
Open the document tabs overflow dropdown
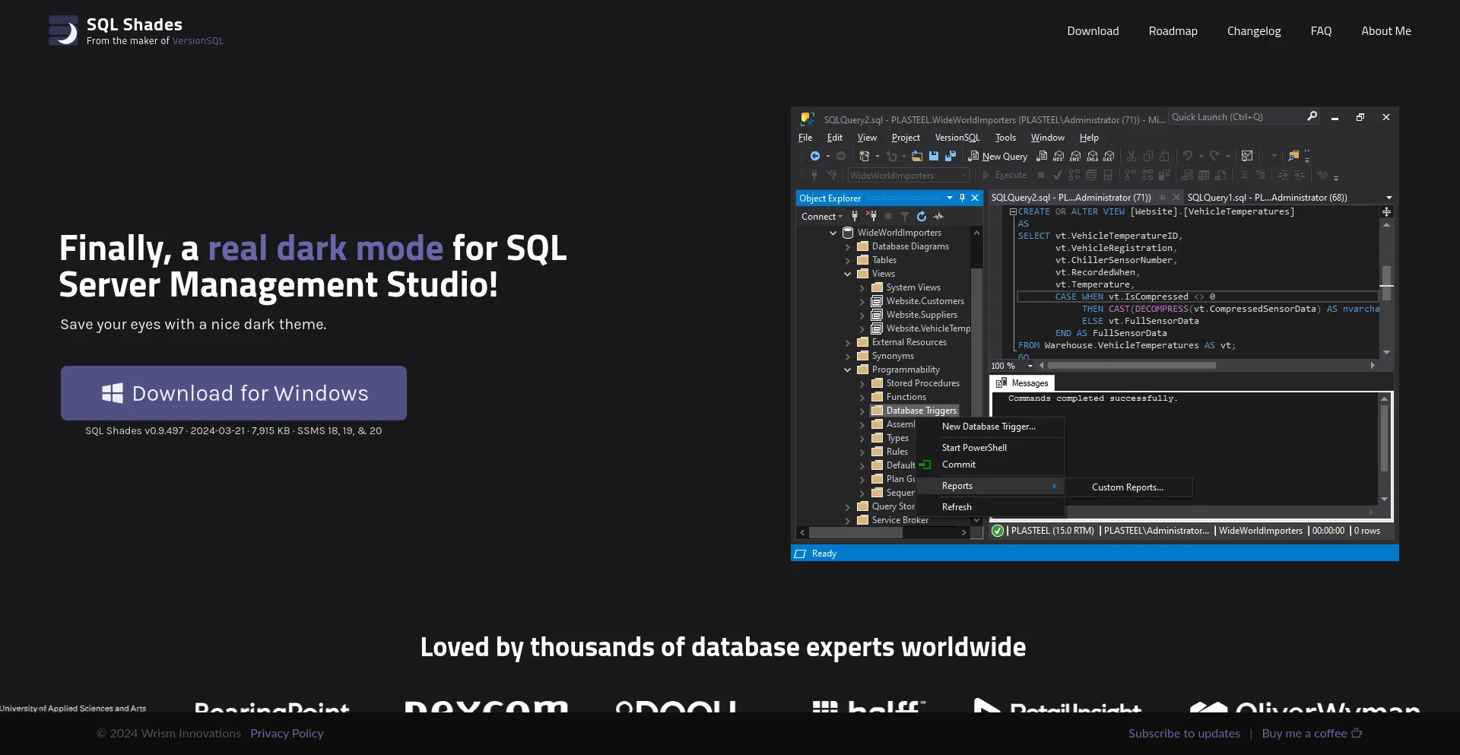1389,198
